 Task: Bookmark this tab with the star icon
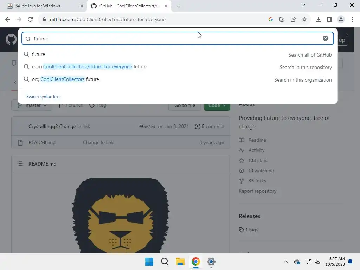click(304, 20)
